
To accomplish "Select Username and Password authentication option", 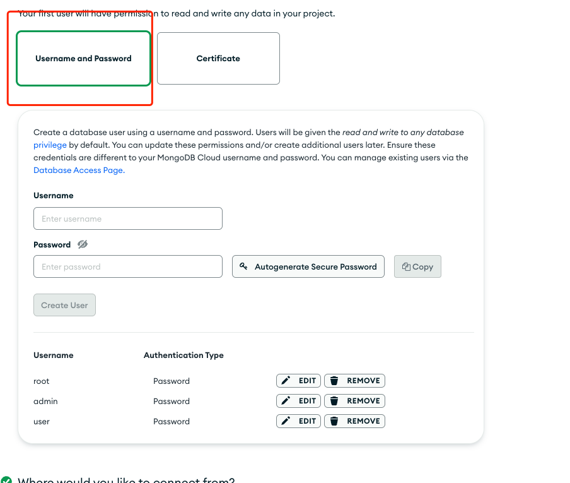I will click(x=83, y=59).
